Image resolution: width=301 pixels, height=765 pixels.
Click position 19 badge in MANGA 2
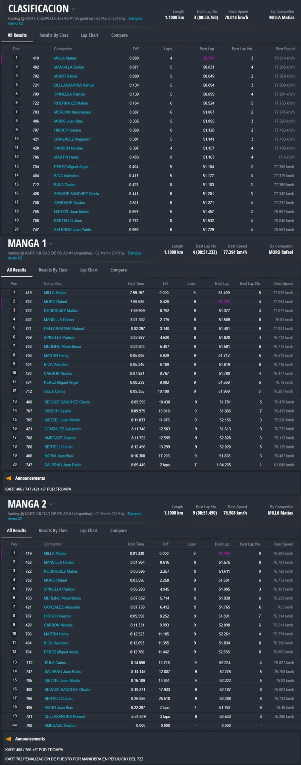(14, 716)
